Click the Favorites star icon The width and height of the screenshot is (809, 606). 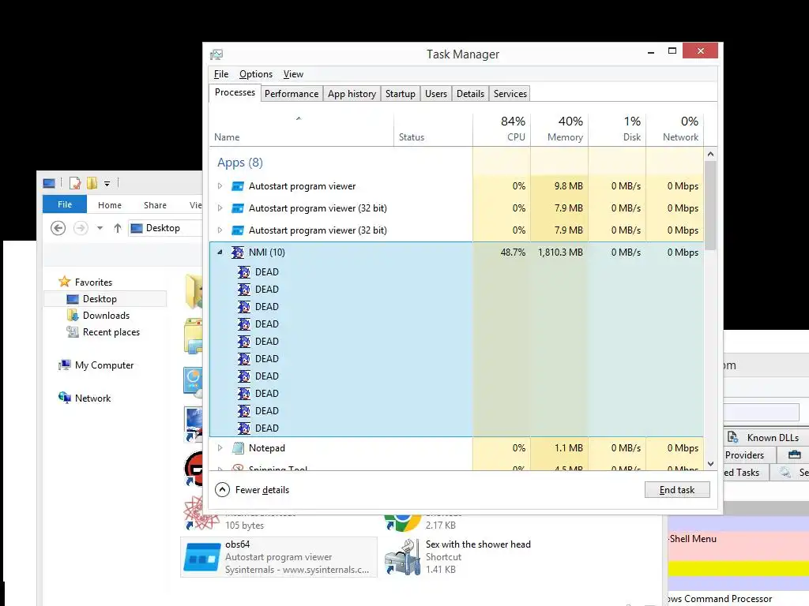(65, 282)
